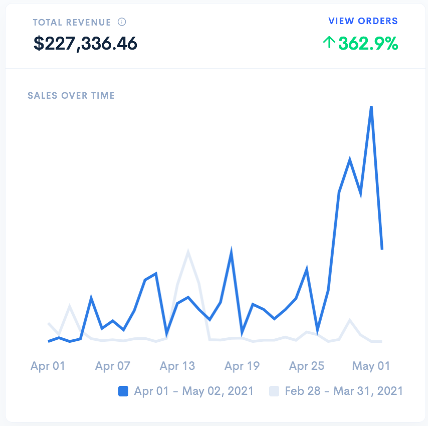Click the Apr 01 - May 02, 2021 legend label
The image size is (428, 426).
pos(193,391)
